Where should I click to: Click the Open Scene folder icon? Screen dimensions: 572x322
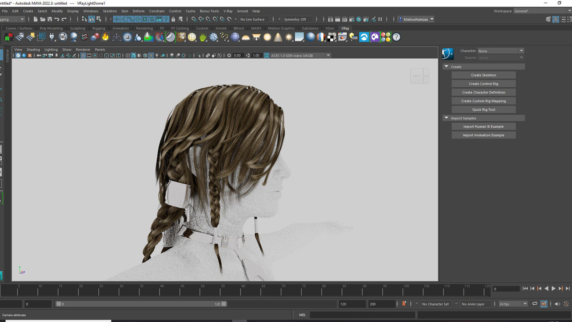point(43,19)
